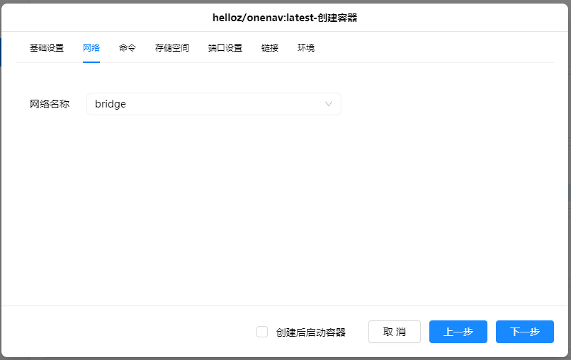Click the helloz/onenav:latest dialog title
The height and width of the screenshot is (360, 571).
pos(285,17)
